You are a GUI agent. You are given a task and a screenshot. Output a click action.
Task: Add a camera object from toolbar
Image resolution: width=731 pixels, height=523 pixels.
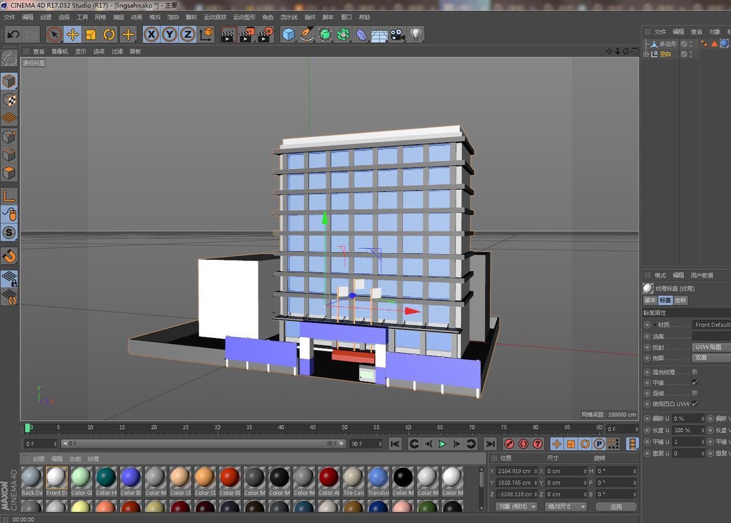click(x=398, y=35)
